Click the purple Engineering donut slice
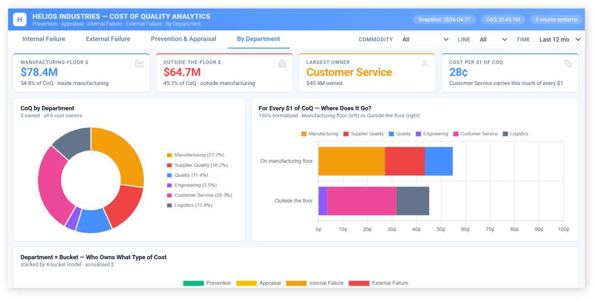The height and width of the screenshot is (299, 596). (73, 219)
